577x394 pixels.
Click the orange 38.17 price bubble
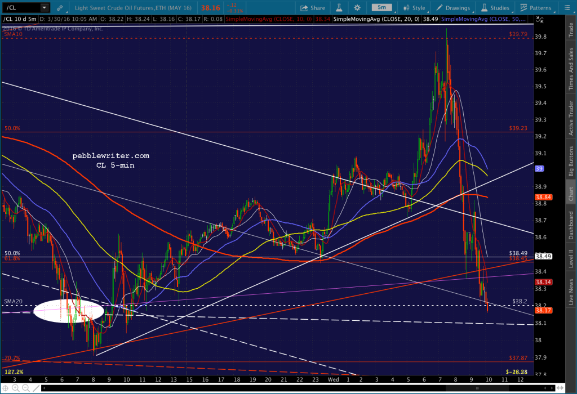coord(543,310)
